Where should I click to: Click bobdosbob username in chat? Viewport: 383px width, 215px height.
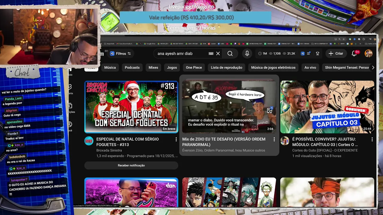17,157
